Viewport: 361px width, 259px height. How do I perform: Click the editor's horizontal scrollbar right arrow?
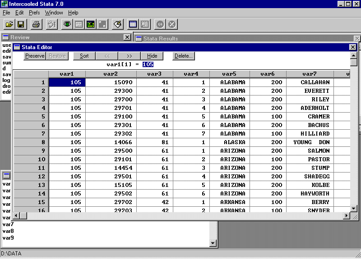coord(347,216)
